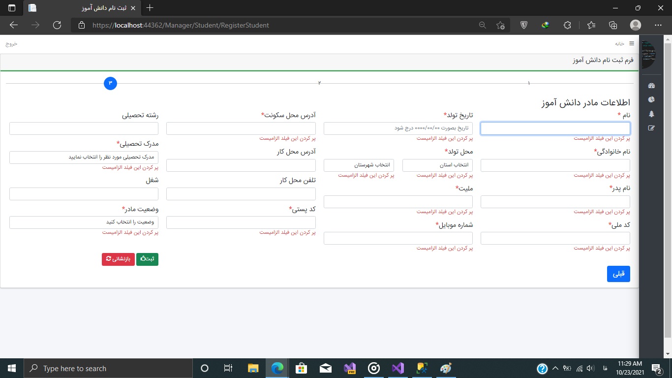Close the ثبت نام دانش آموز tab
Viewport: 672px width, 378px height.
pos(133,8)
